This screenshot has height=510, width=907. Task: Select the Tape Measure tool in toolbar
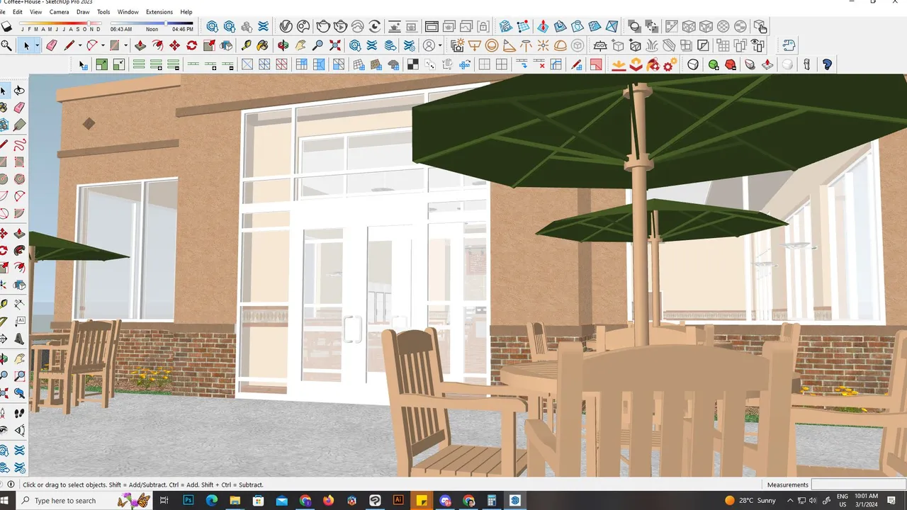pyautogui.click(x=246, y=45)
